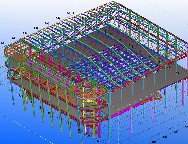Viewport: 188px width, 144px height.
Task: Click the A-H grid label
Action: click(x=35, y=28)
